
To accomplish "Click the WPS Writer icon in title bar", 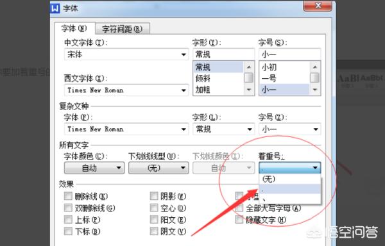I will click(x=55, y=8).
